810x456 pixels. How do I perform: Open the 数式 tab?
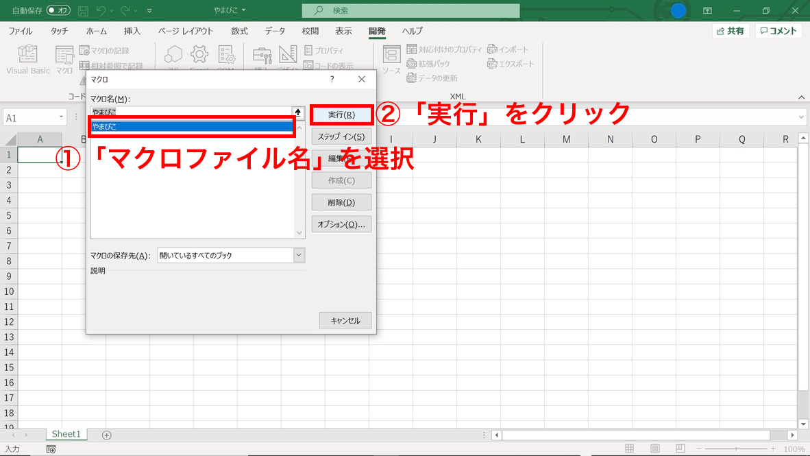pyautogui.click(x=239, y=31)
